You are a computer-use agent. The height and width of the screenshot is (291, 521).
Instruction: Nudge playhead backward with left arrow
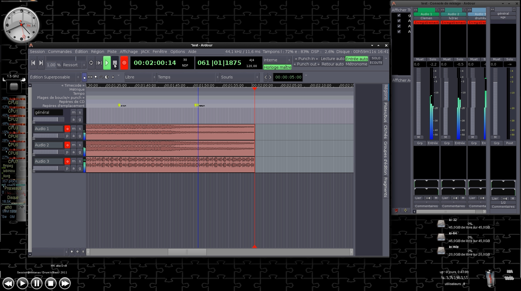point(266,77)
